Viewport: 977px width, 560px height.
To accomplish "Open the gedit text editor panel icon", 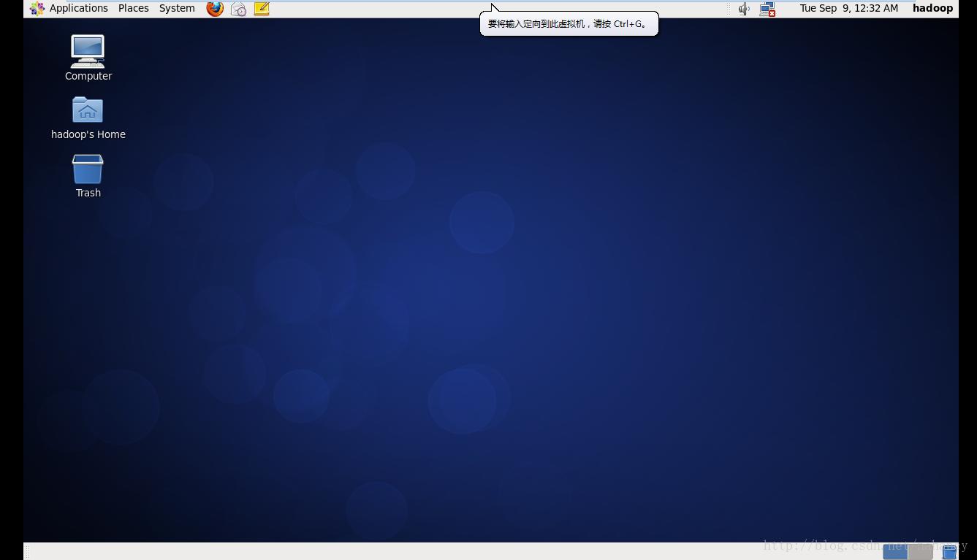I will click(x=262, y=9).
